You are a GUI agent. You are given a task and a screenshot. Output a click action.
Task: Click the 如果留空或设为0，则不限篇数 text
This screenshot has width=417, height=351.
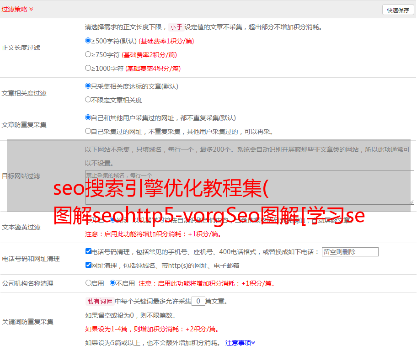(x=130, y=315)
